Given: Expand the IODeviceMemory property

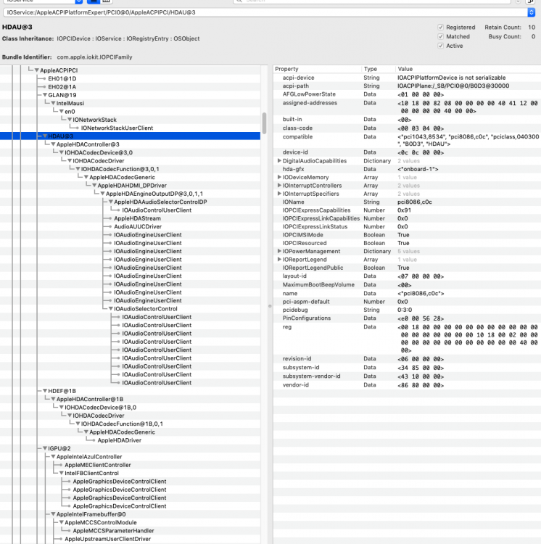Looking at the screenshot, I should point(279,177).
